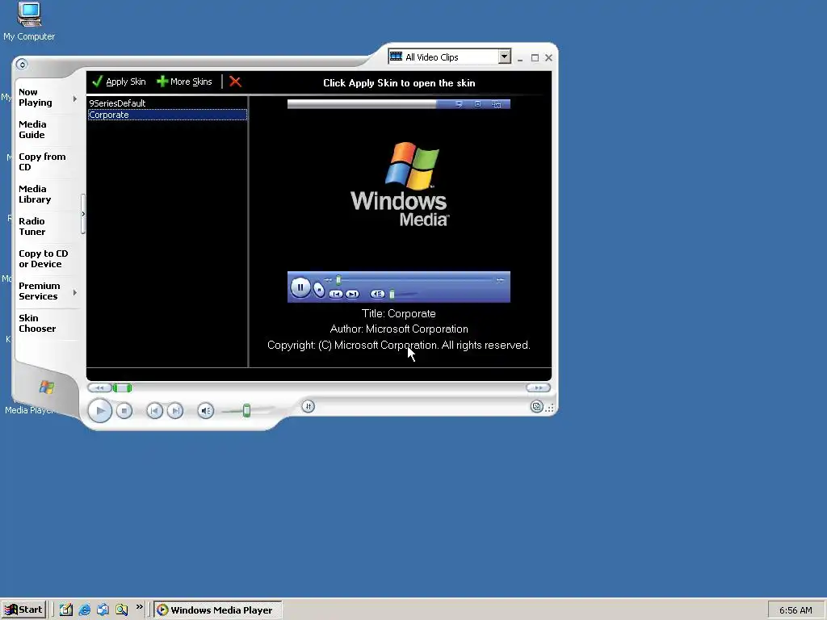Click the resize grip dots at bottom right corner
Screen dimensions: 827x620
(x=549, y=408)
